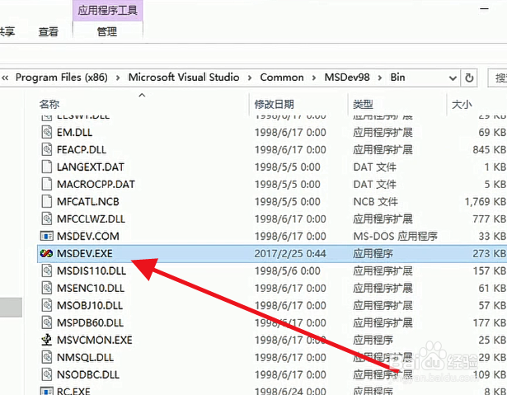Select the highlighted item in the left navigation pane

(x=11, y=308)
